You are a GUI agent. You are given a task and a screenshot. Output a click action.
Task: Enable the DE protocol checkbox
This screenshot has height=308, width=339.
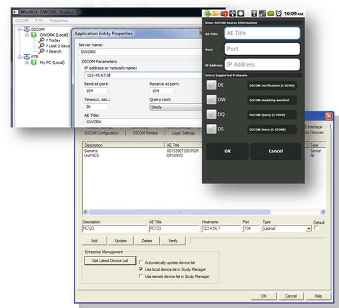(x=212, y=85)
